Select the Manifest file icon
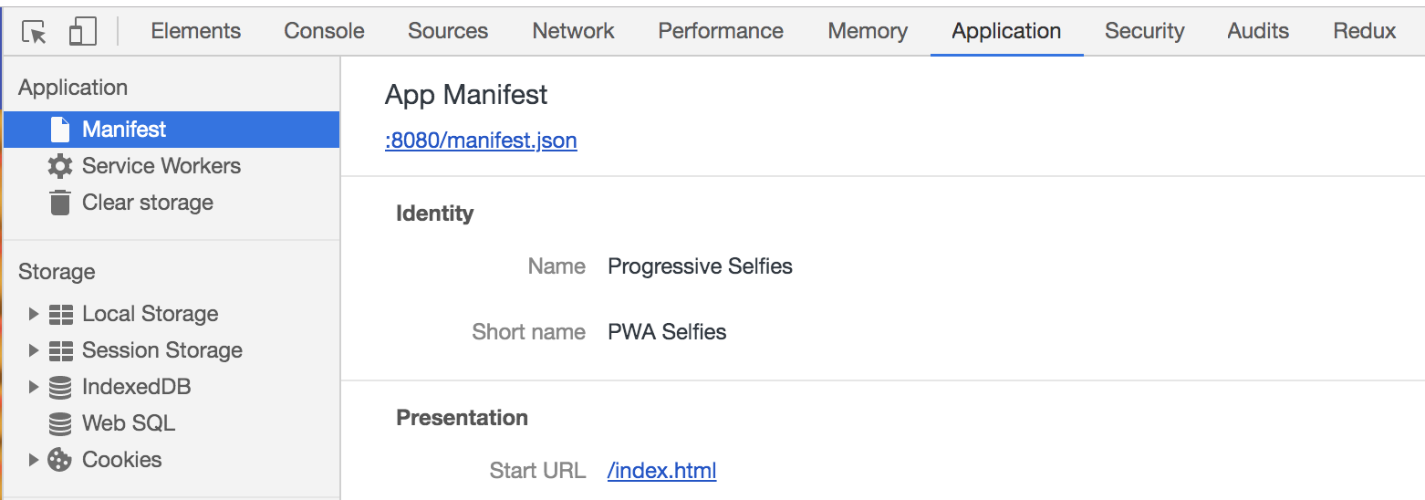The width and height of the screenshot is (1425, 500). pyautogui.click(x=60, y=130)
